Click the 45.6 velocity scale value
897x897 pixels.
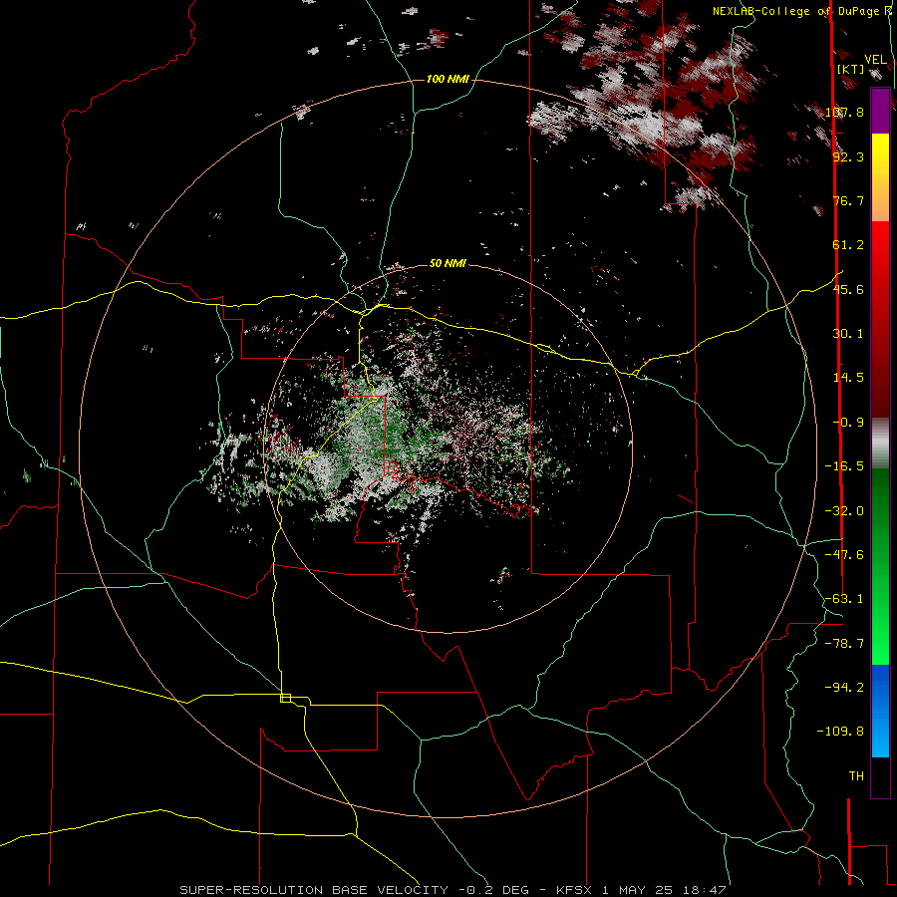click(848, 289)
